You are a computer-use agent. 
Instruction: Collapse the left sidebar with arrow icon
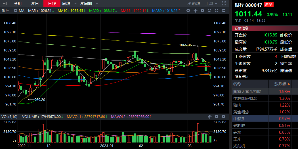4,4
